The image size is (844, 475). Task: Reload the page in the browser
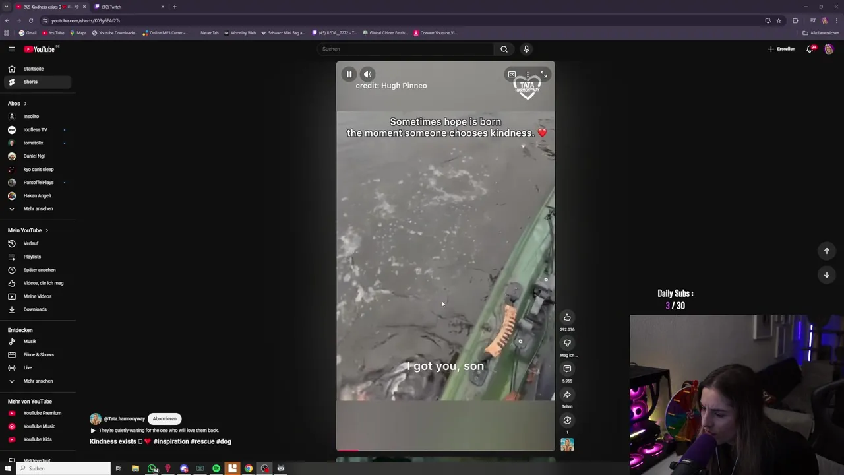point(30,20)
